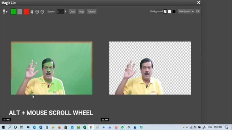
Task: Set Background preview to black
Action: point(174,12)
